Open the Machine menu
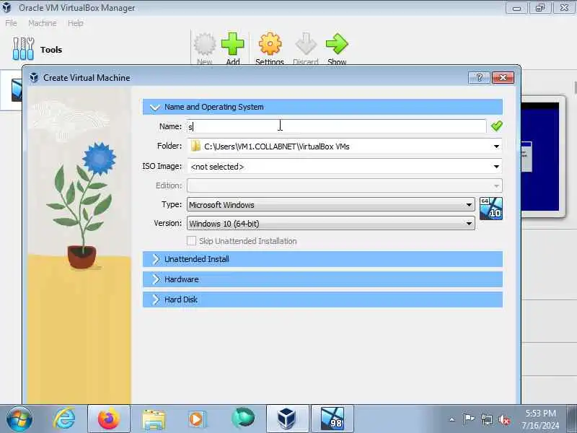Image resolution: width=577 pixels, height=433 pixels. point(43,23)
